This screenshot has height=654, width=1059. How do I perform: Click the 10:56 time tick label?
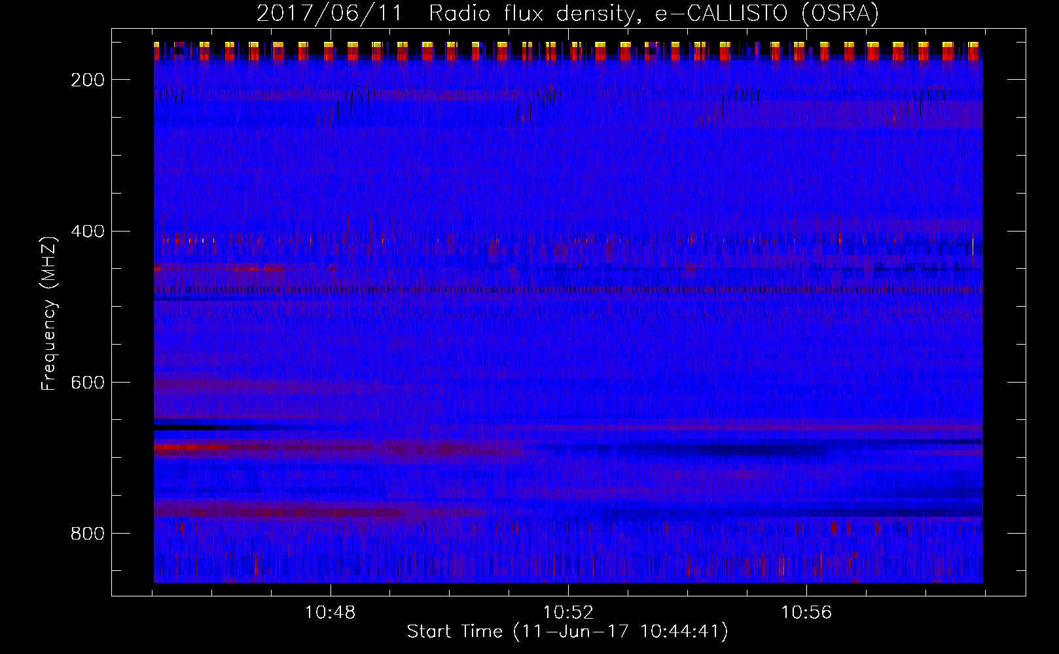806,612
